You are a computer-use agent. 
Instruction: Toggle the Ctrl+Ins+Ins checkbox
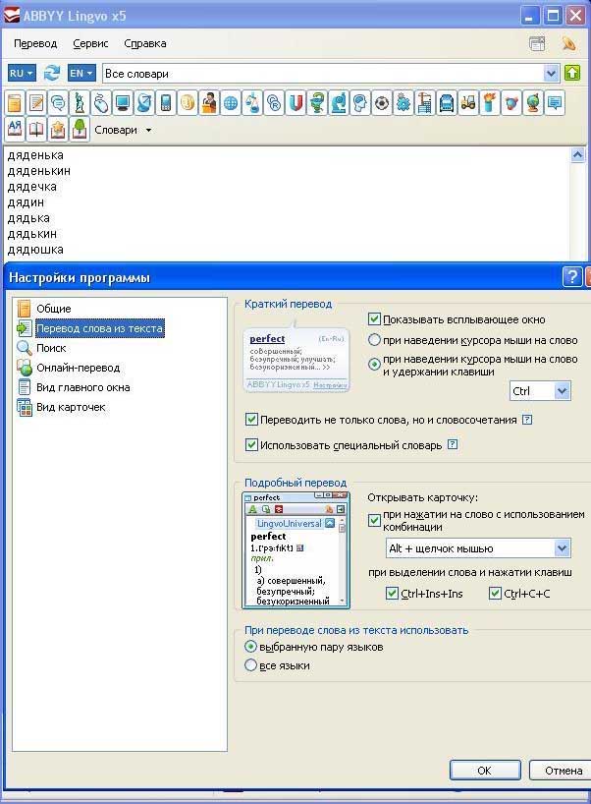(x=392, y=594)
